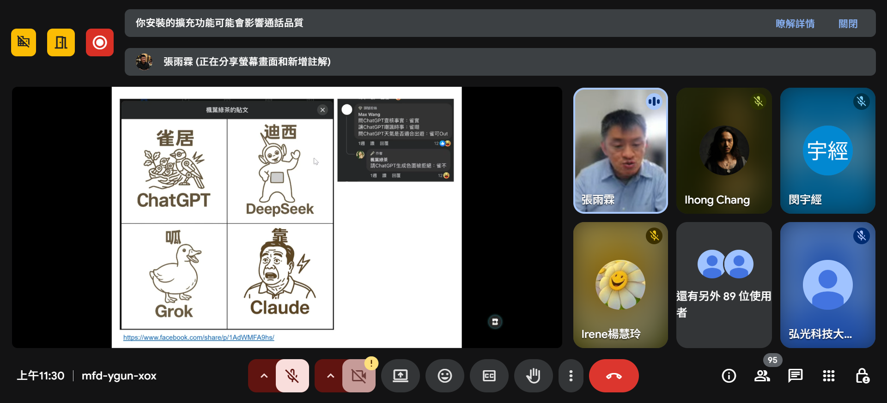This screenshot has width=887, height=403.
Task: Click the picture-in-picture icon on shared screen
Action: click(495, 322)
